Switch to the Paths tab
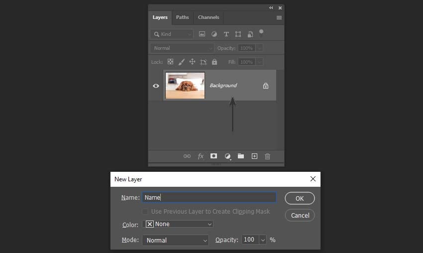 click(182, 17)
